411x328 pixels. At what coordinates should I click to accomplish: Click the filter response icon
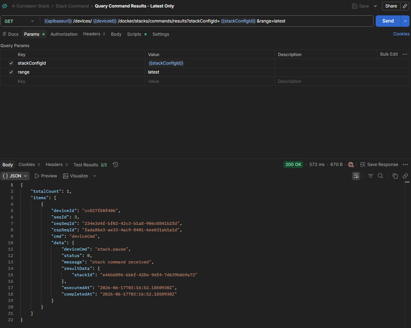pos(370,176)
